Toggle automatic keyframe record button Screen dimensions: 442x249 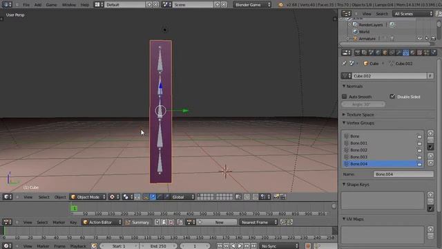pos(308,246)
